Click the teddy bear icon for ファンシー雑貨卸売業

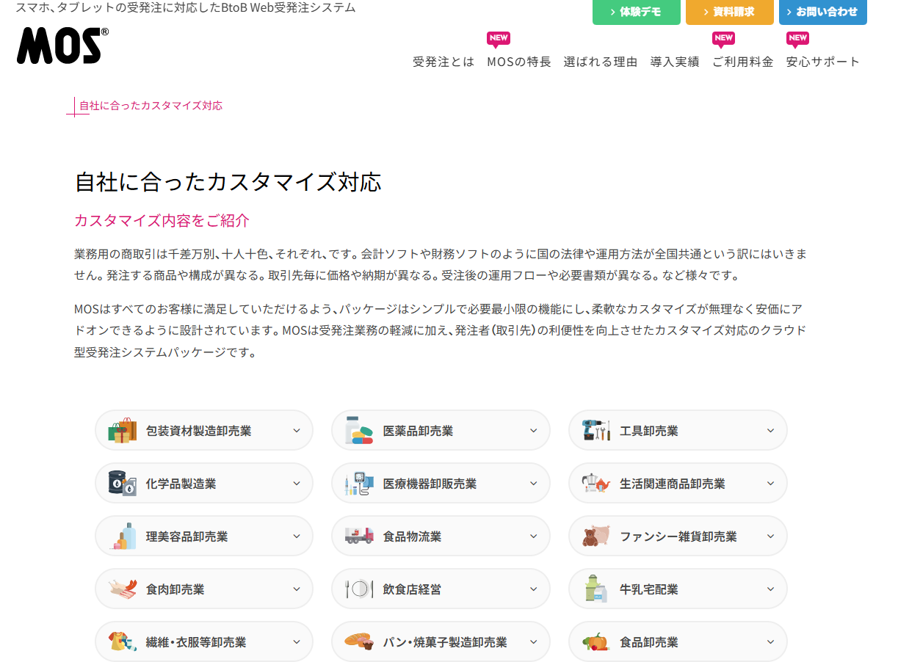click(596, 536)
